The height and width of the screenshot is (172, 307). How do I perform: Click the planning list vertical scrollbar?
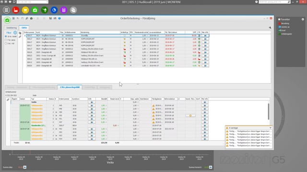click(x=269, y=111)
